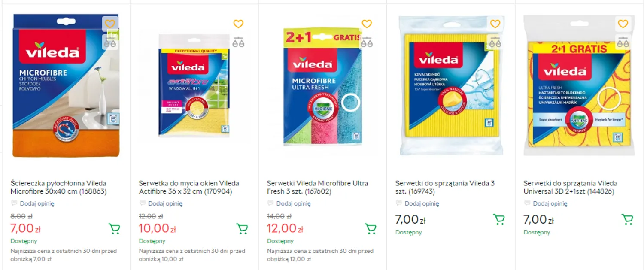
Task: Add Serwetki do sprzątania 3 szt. to cart
Action: click(x=498, y=220)
